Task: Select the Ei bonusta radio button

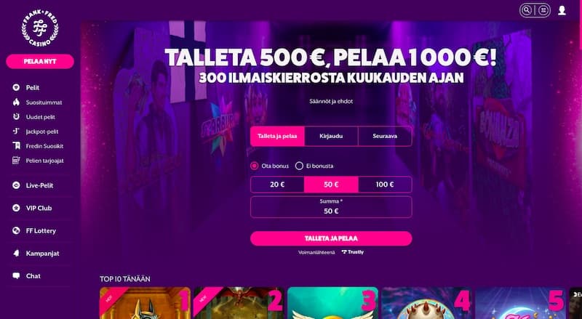Action: click(299, 166)
